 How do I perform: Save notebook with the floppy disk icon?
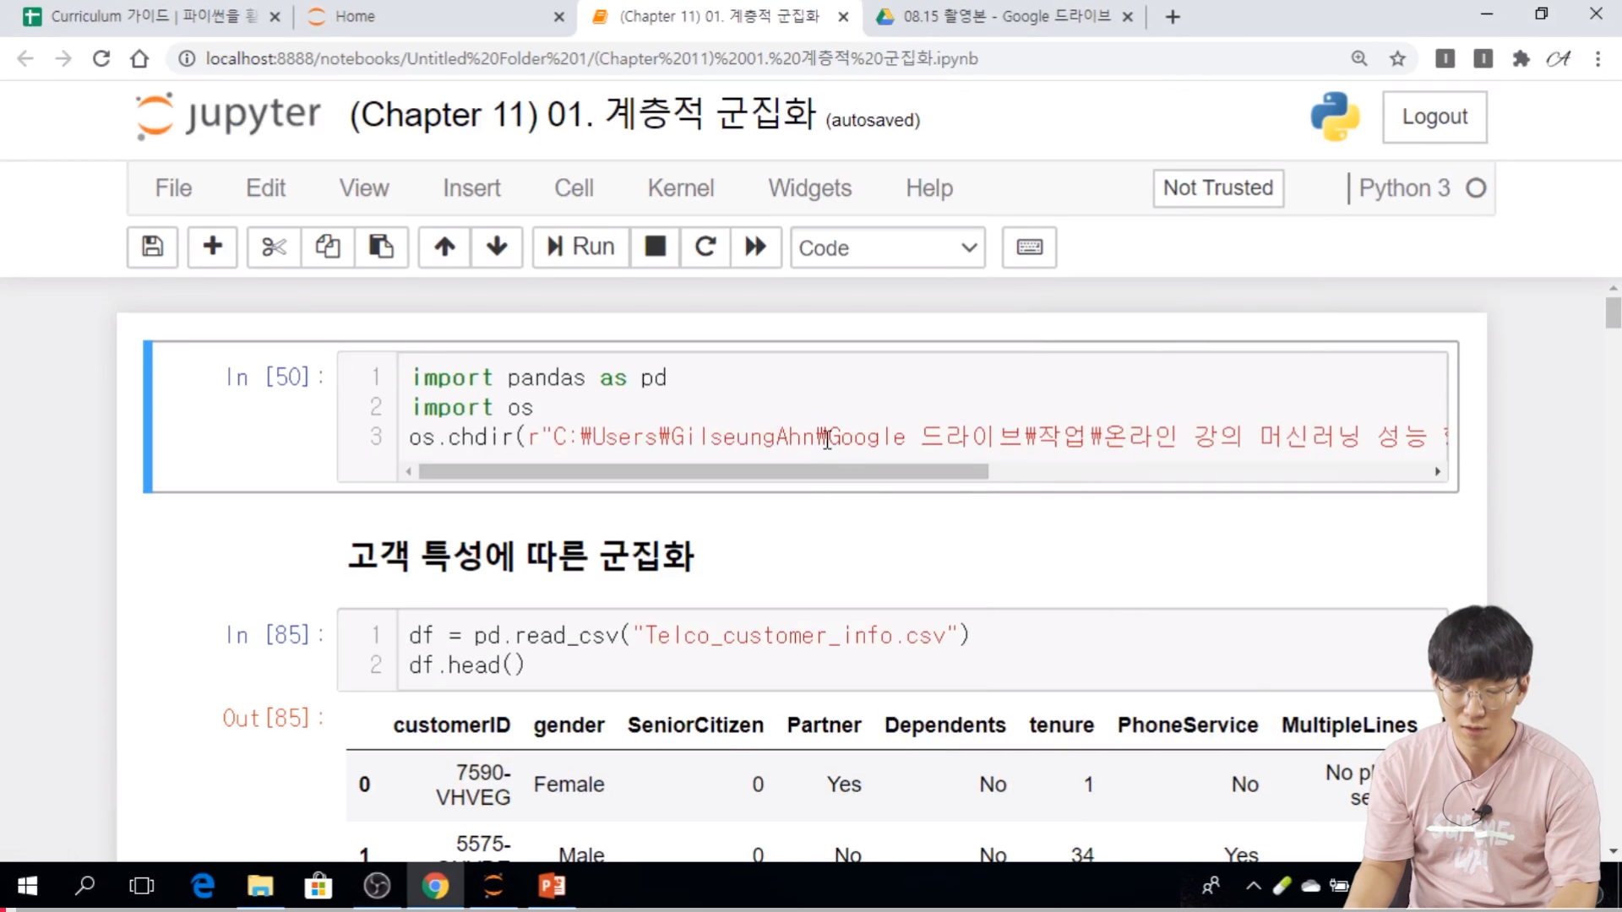(152, 247)
